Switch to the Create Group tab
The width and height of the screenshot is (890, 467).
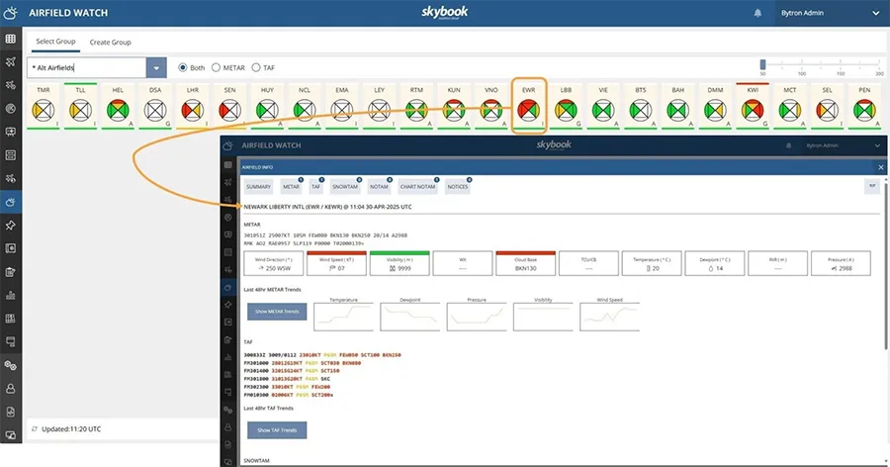110,42
